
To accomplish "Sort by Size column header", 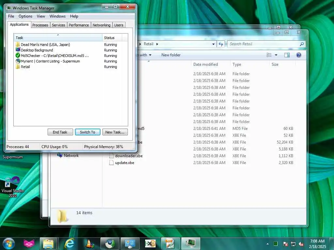I will pos(282,64).
